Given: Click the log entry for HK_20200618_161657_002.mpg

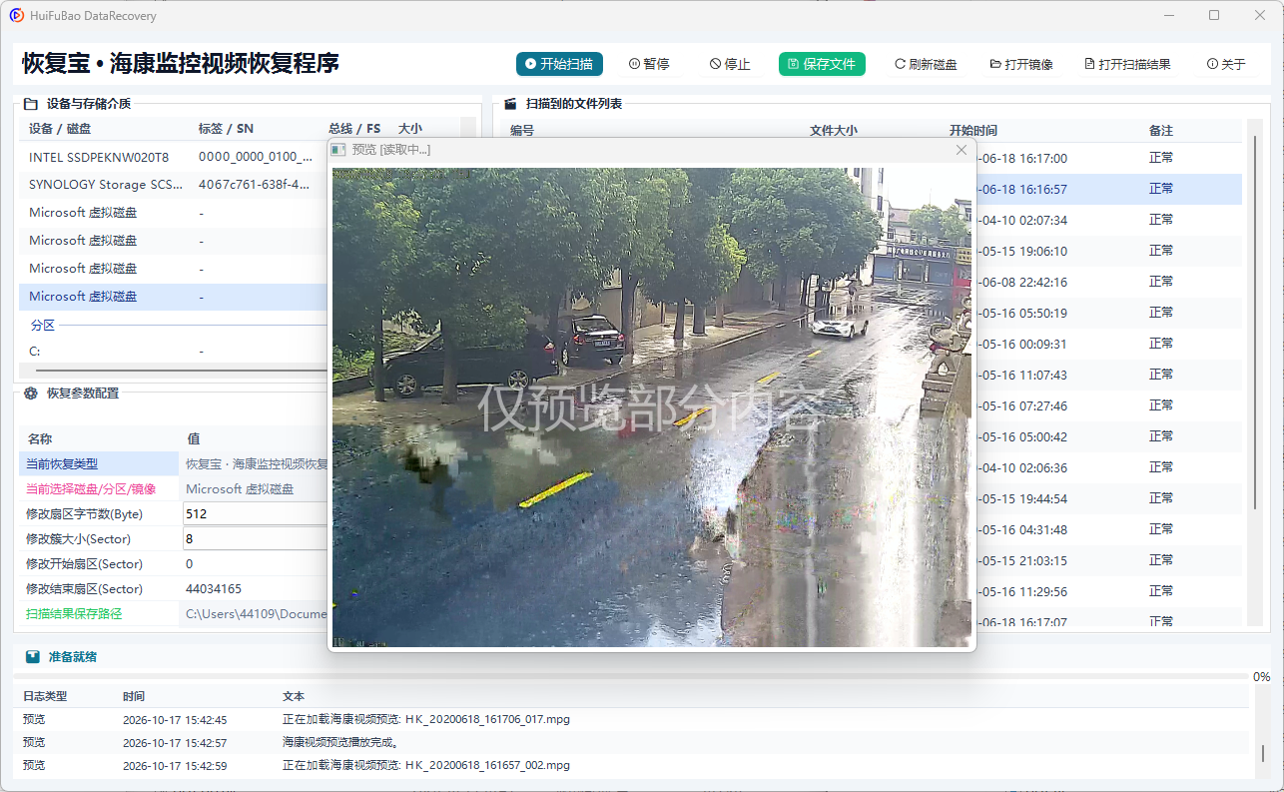Looking at the screenshot, I should 631,766.
